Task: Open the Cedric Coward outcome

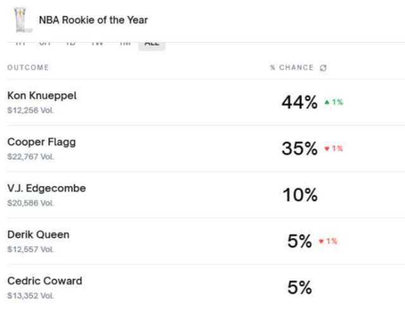Action: pyautogui.click(x=44, y=281)
